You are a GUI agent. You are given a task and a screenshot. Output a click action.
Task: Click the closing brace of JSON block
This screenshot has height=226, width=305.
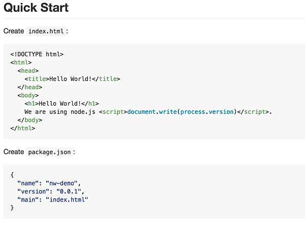pyautogui.click(x=12, y=208)
